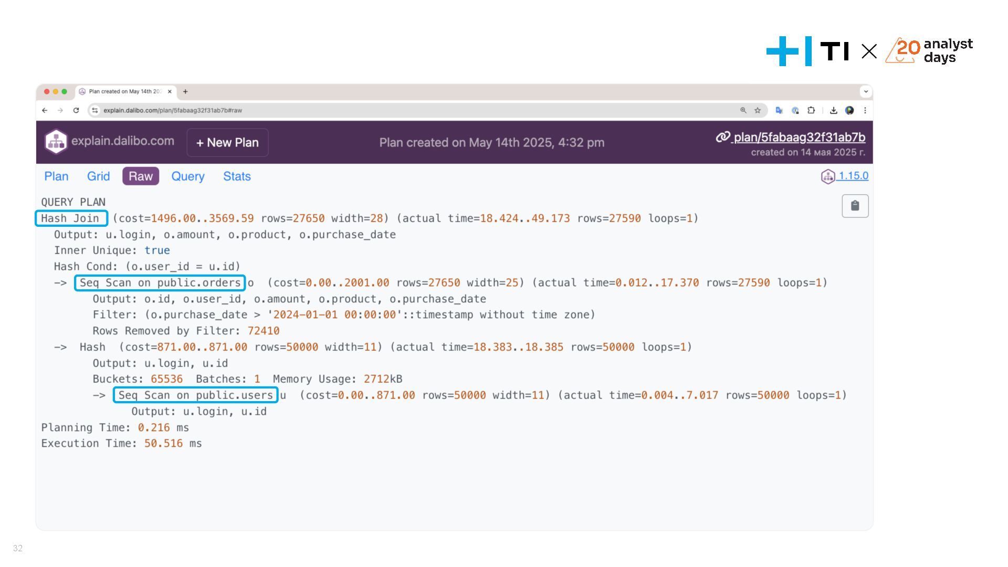1008x567 pixels.
Task: Copy raw plan with clipboard button
Action: tap(855, 206)
